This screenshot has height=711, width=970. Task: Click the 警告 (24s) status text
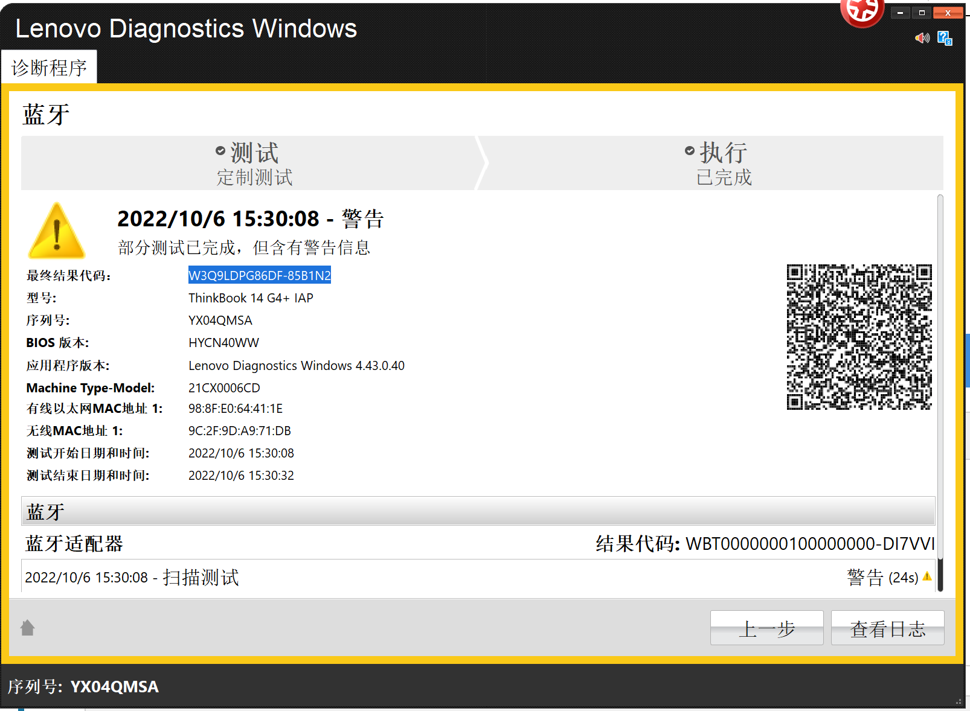pyautogui.click(x=882, y=577)
